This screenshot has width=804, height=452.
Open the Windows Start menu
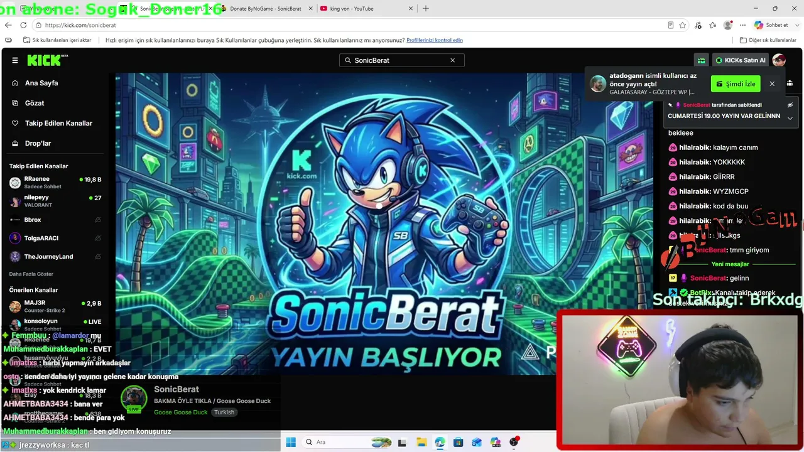click(291, 442)
